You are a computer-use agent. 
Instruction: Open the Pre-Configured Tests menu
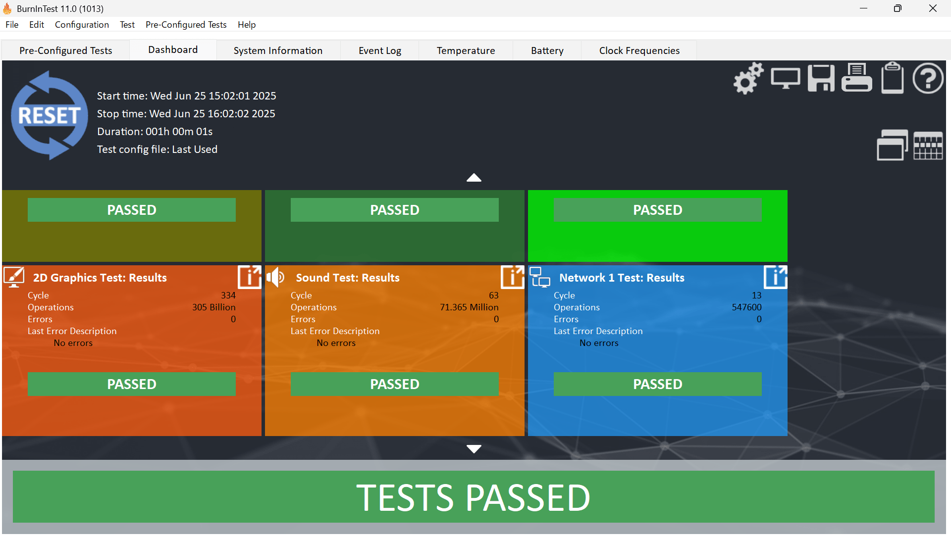click(x=186, y=25)
